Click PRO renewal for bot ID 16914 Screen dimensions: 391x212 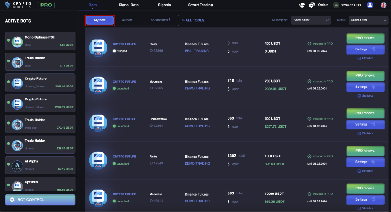coord(365,188)
